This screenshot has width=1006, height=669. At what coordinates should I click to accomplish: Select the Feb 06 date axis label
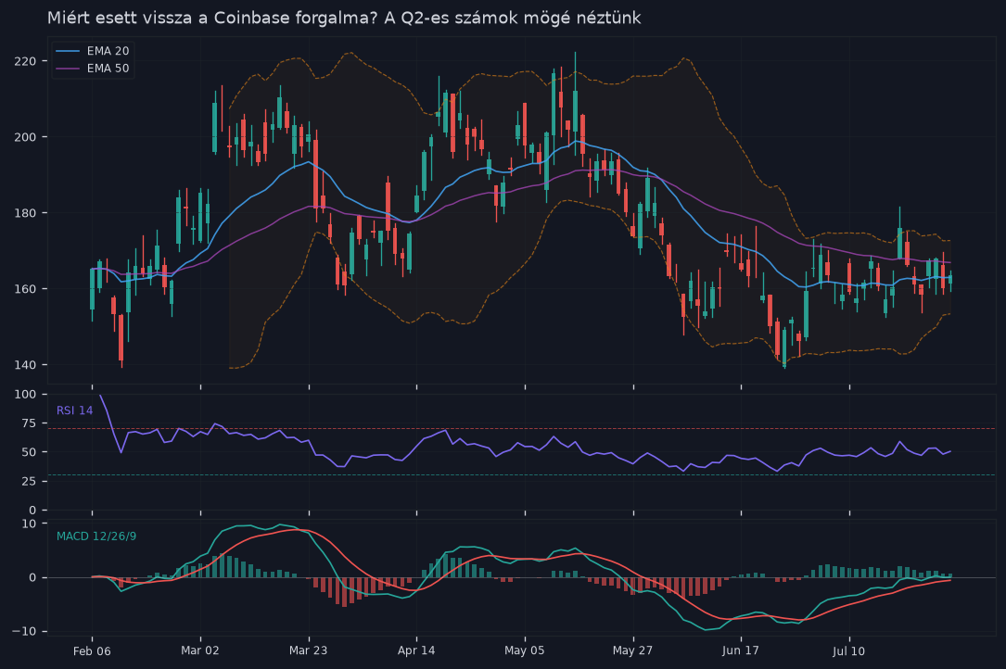click(92, 651)
